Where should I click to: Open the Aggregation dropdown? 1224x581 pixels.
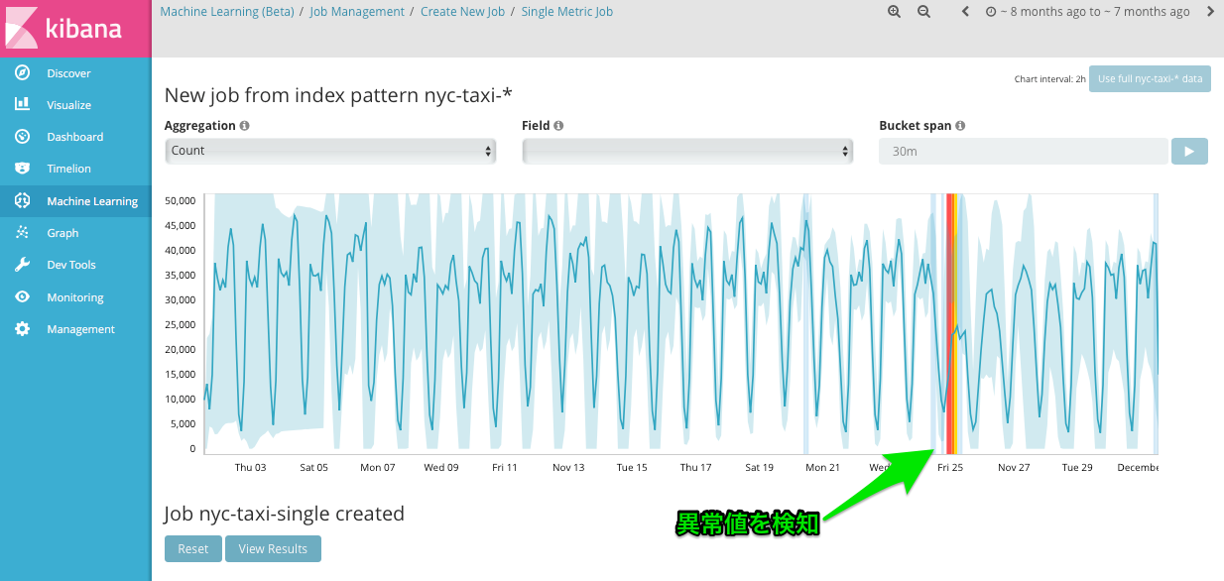click(x=330, y=151)
